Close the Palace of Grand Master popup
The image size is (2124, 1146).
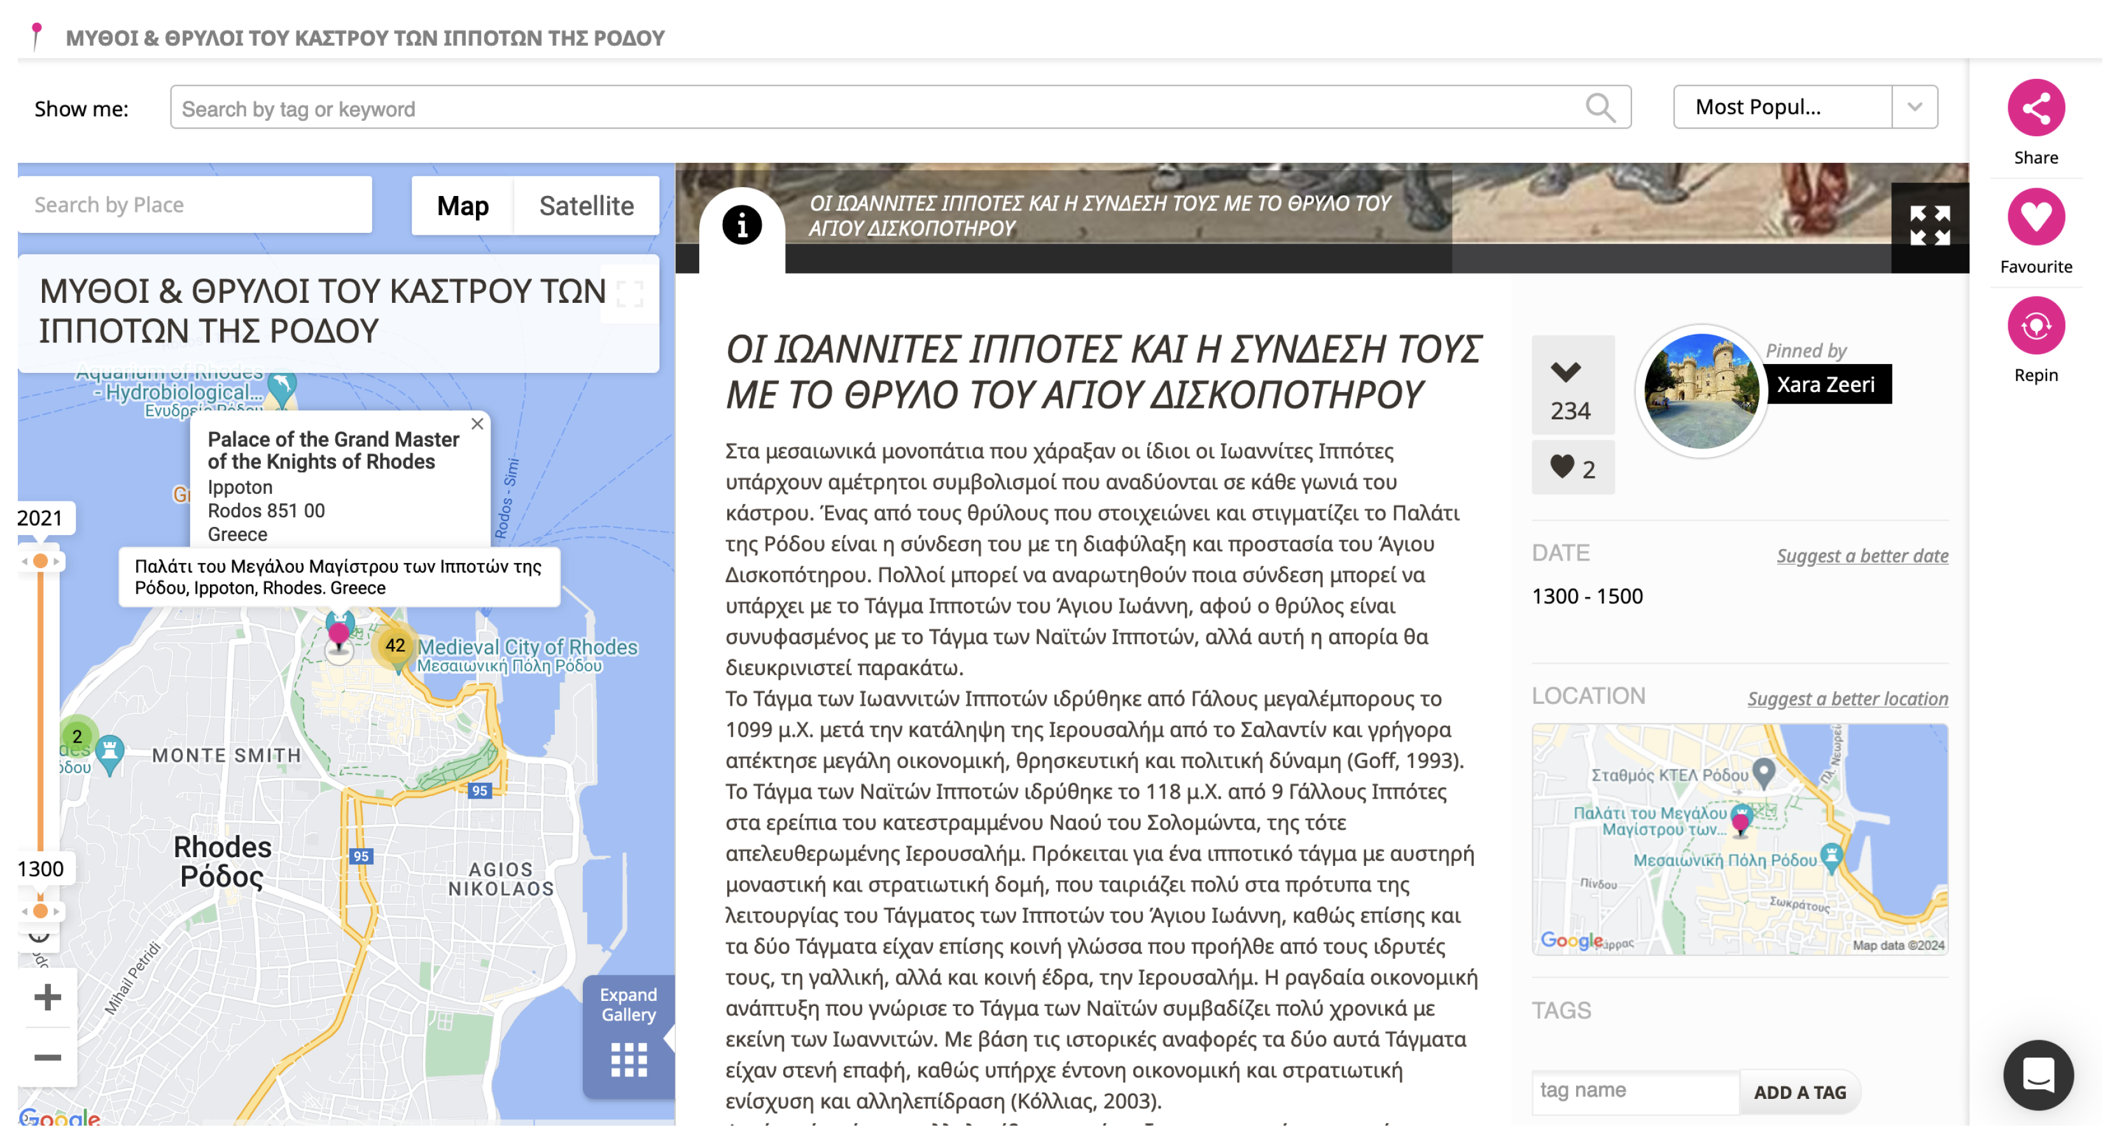click(477, 424)
